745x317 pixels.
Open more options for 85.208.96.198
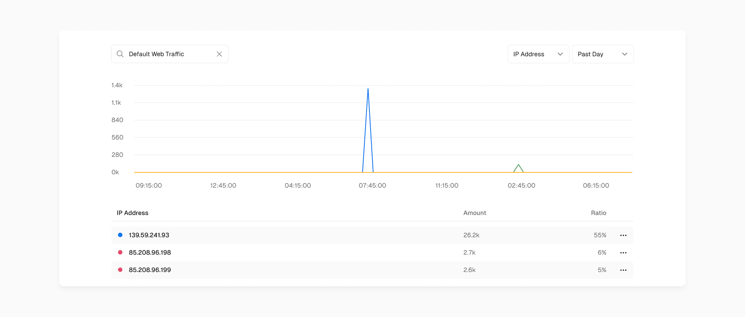pyautogui.click(x=623, y=253)
